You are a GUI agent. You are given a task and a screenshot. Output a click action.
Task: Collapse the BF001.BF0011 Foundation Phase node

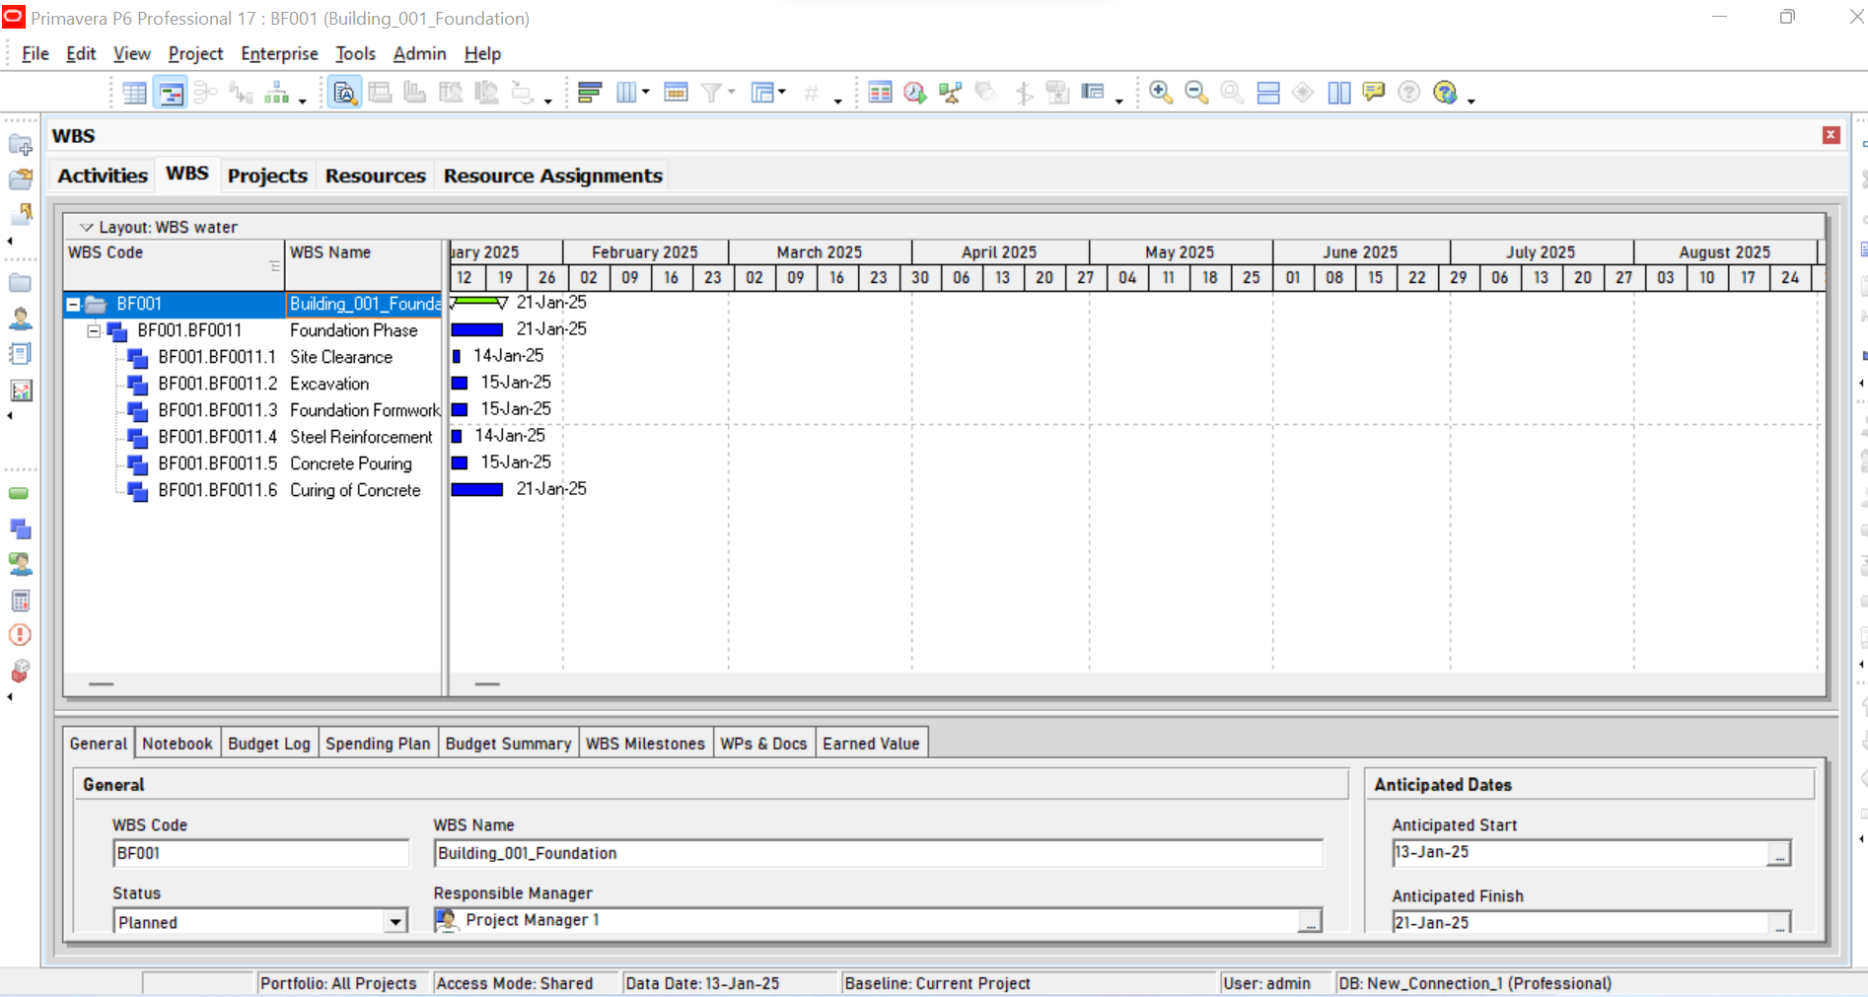(94, 331)
